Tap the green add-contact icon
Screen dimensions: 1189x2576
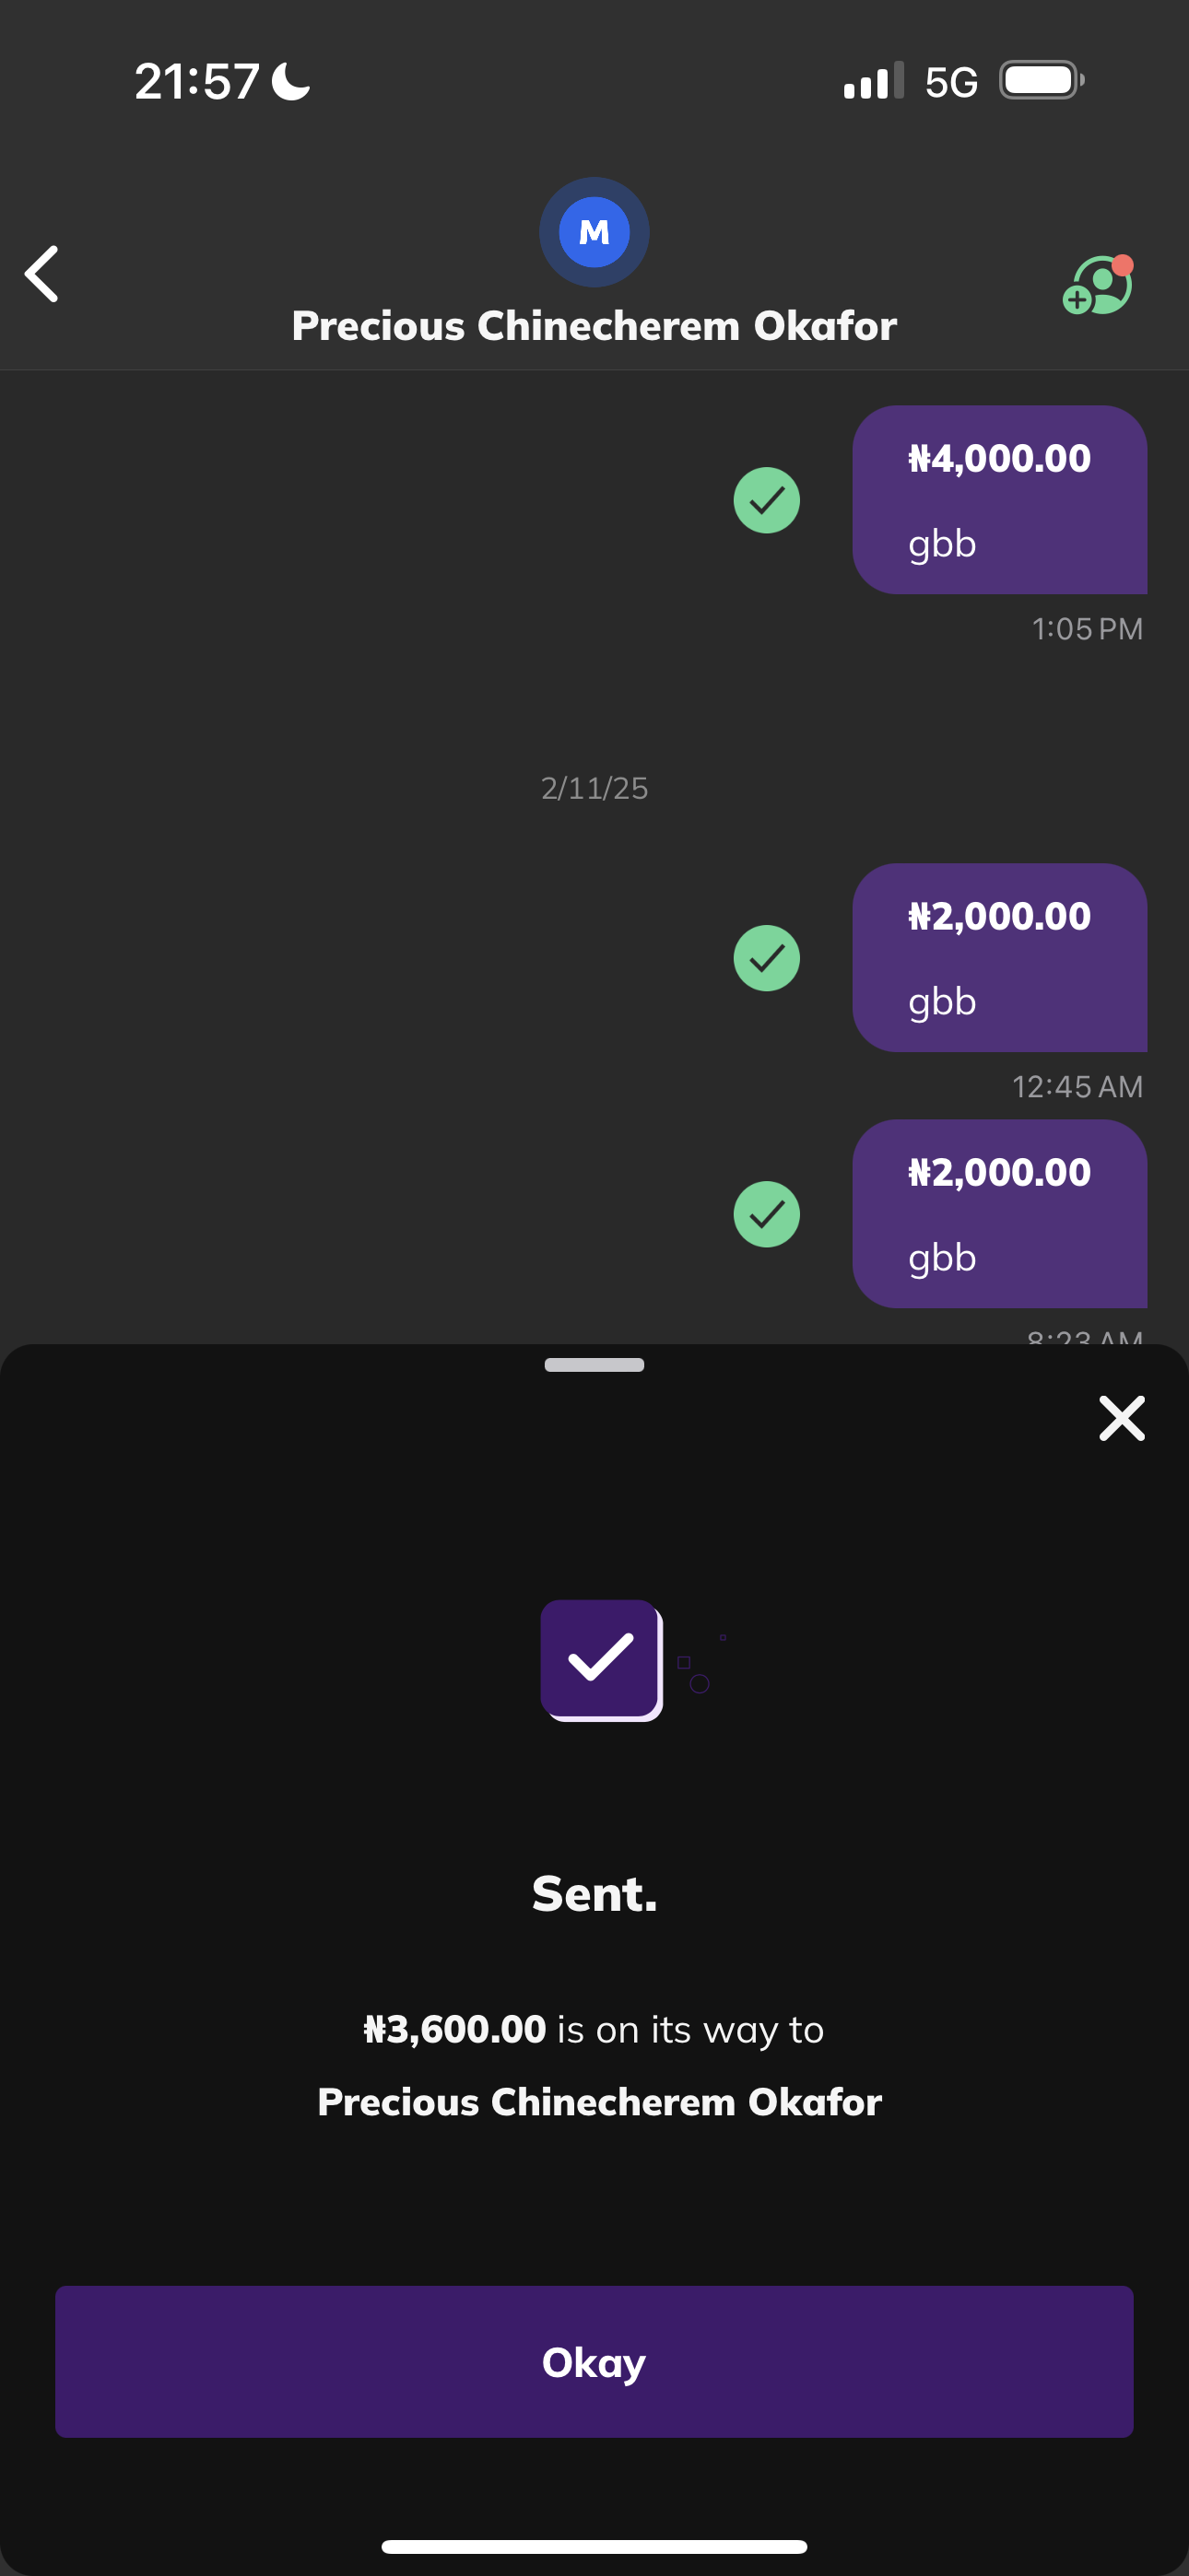coord(1097,286)
